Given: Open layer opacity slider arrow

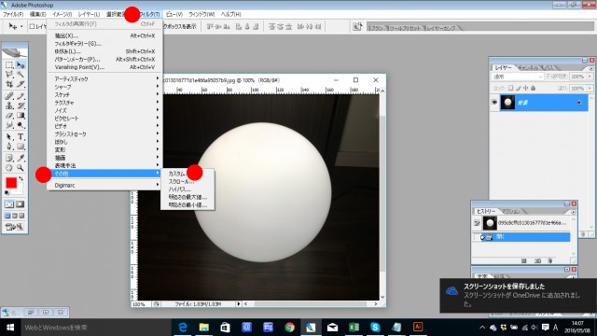Looking at the screenshot, I should (590, 77).
